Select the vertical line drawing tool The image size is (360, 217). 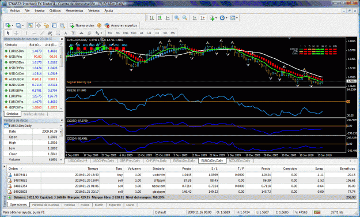pyautogui.click(x=26, y=33)
